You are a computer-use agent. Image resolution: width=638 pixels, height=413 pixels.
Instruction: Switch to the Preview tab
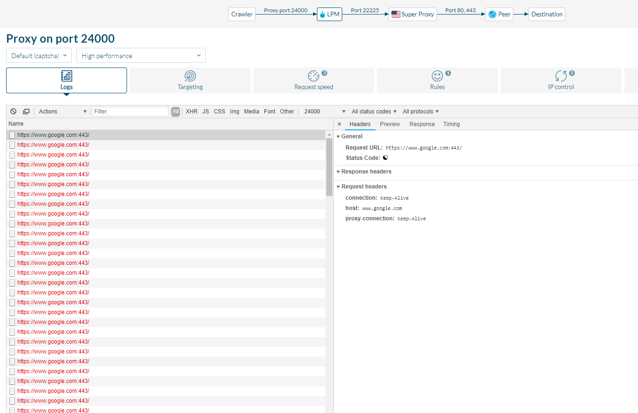click(x=390, y=124)
